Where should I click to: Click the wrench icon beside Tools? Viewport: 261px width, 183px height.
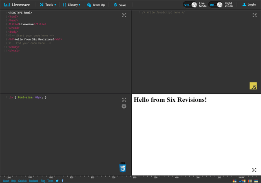pos(42,4)
